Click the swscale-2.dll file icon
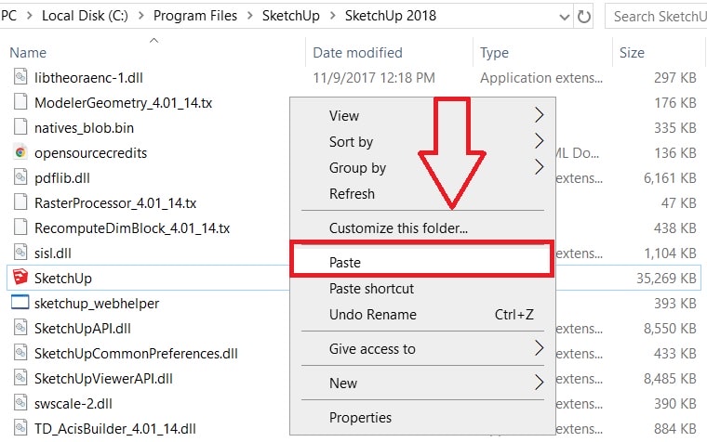This screenshot has height=442, width=707. coord(20,403)
